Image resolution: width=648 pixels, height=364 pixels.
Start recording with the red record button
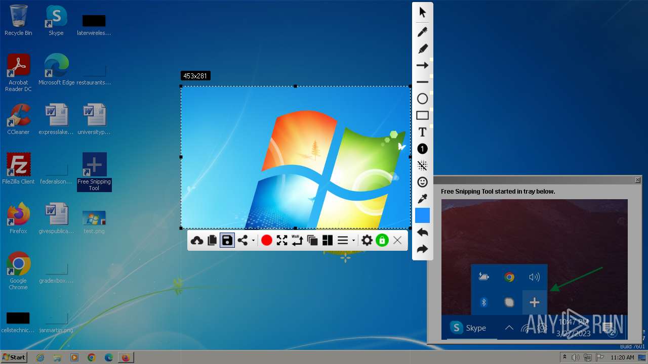[x=267, y=241]
